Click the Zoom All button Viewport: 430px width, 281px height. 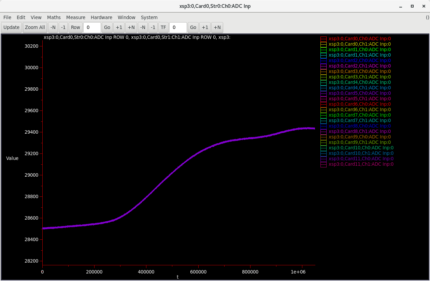pos(35,28)
